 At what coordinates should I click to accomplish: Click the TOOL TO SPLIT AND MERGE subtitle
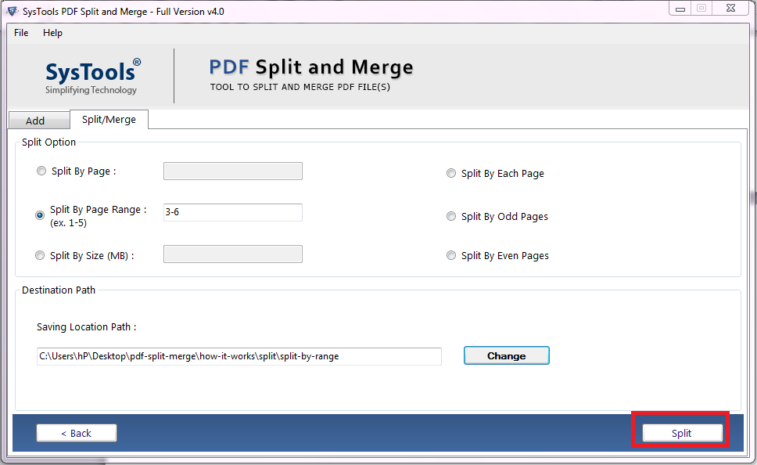300,87
